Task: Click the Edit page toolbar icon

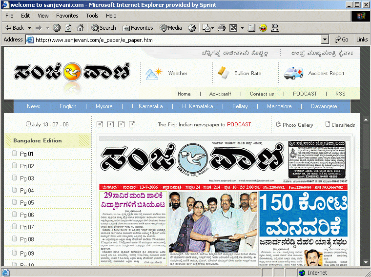Action: click(x=233, y=28)
